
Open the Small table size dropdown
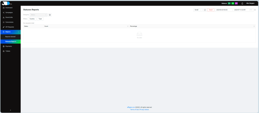pyautogui.click(x=198, y=10)
